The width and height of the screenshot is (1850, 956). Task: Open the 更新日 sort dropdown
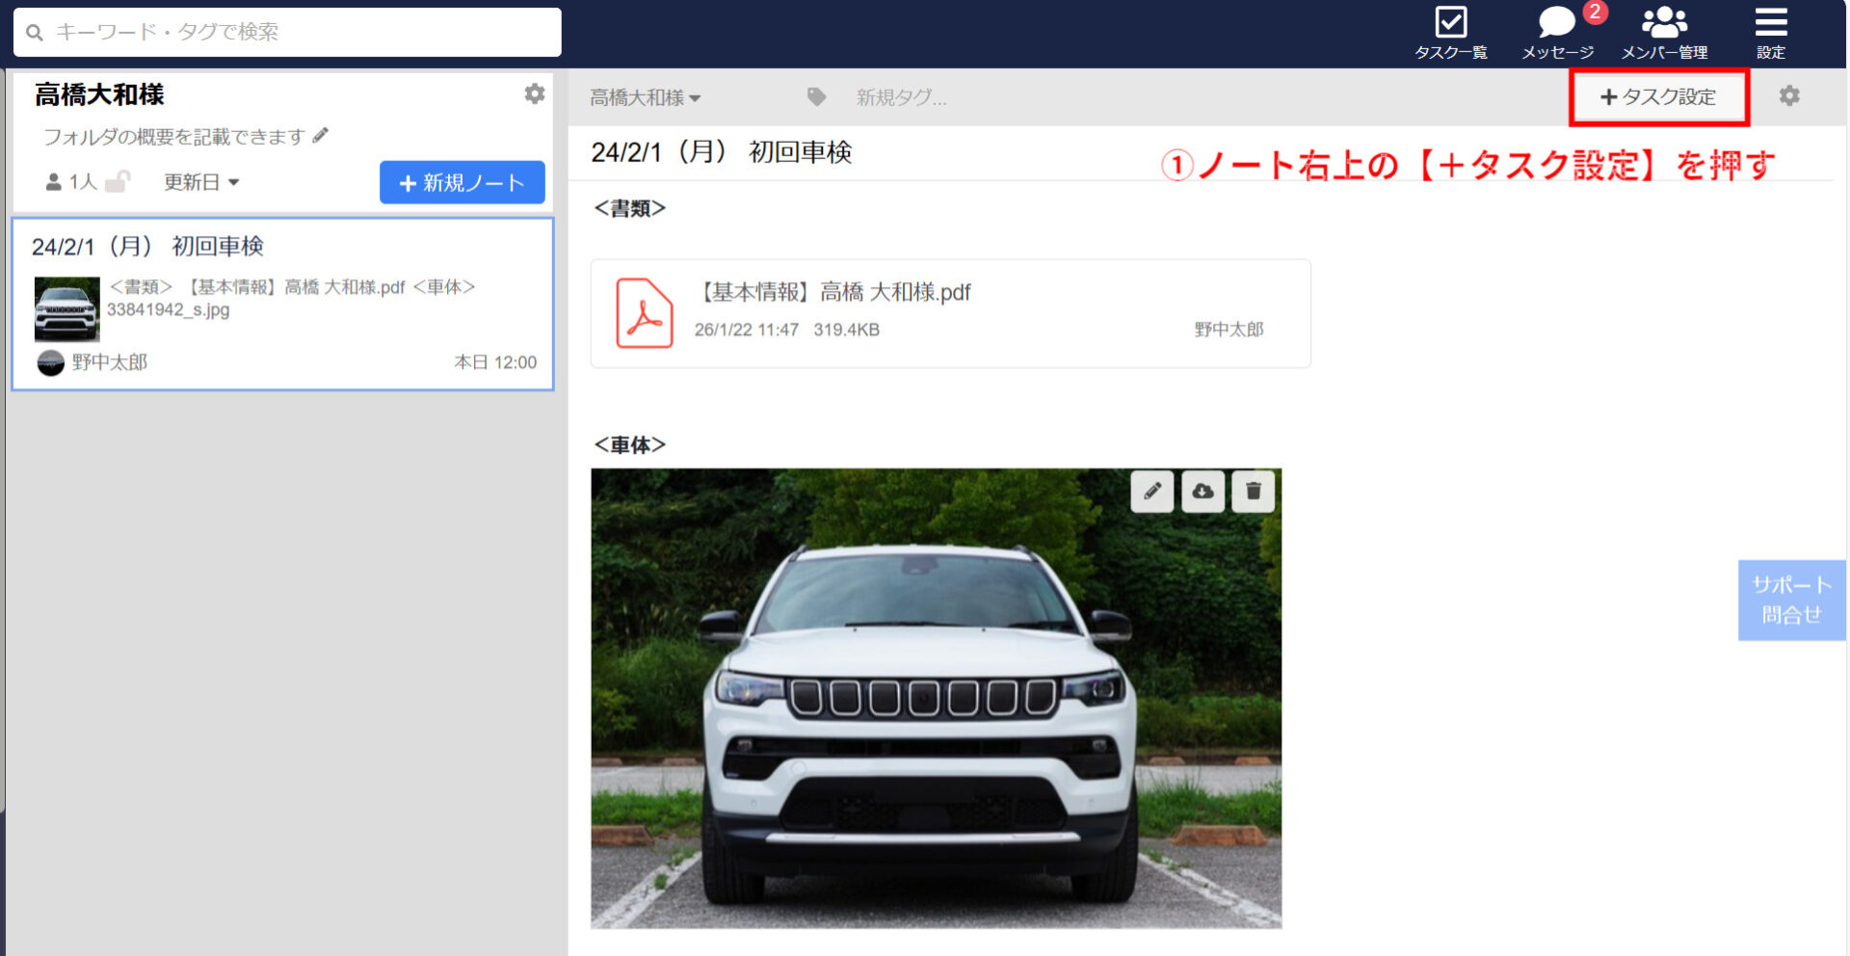click(200, 182)
